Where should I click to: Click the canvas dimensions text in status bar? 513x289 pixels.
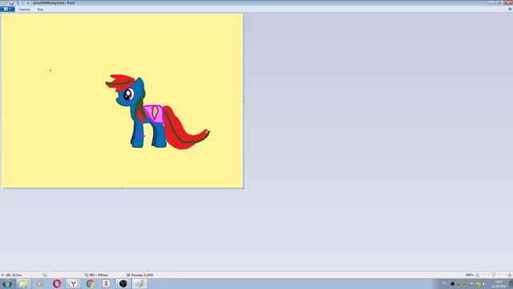(99, 275)
